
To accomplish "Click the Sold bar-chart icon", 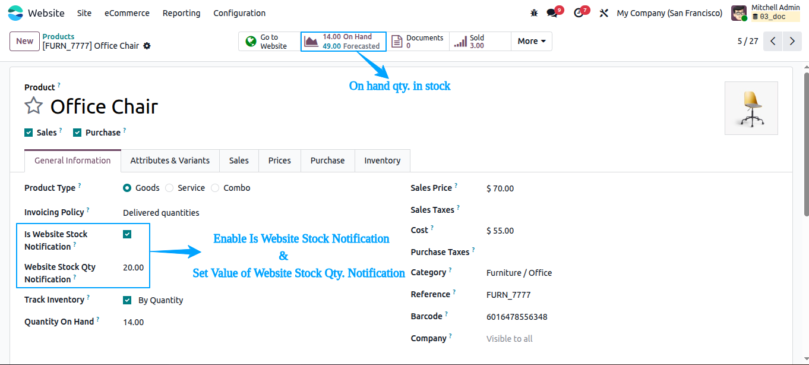I will [x=460, y=42].
